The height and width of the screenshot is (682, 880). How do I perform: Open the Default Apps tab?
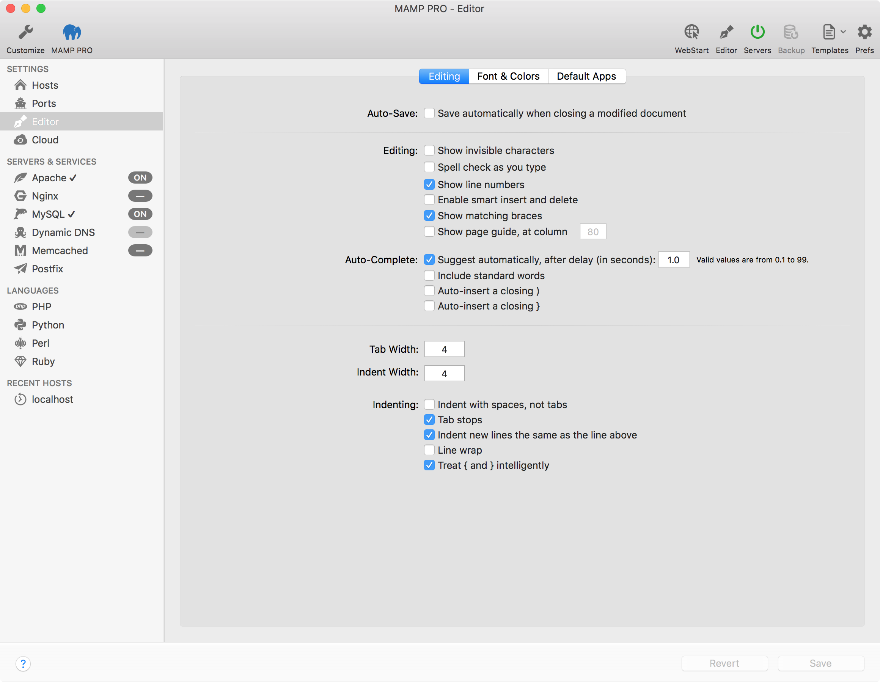pos(586,76)
